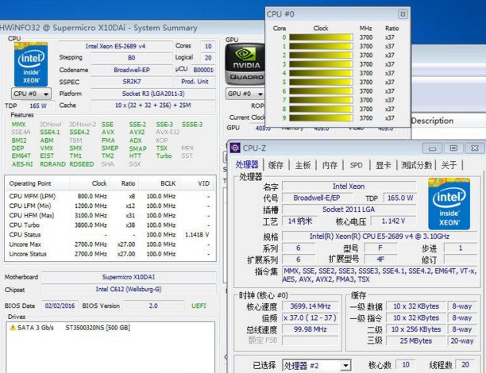Select the CPU LFM (Min) row
Image resolution: width=486 pixels, height=373 pixels.
click(110, 206)
